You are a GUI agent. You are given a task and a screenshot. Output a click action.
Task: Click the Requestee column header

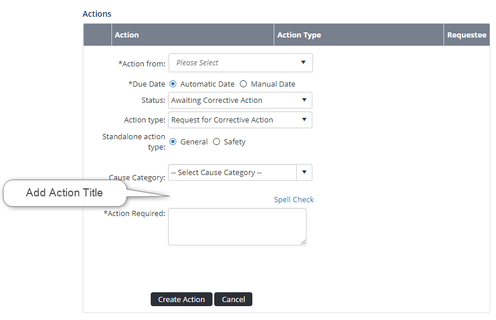(x=466, y=35)
